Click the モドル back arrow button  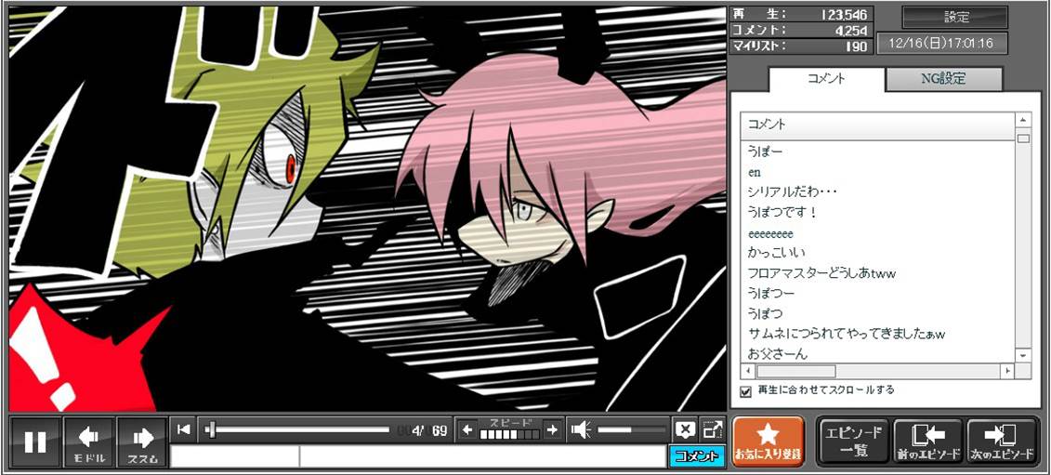pos(89,442)
